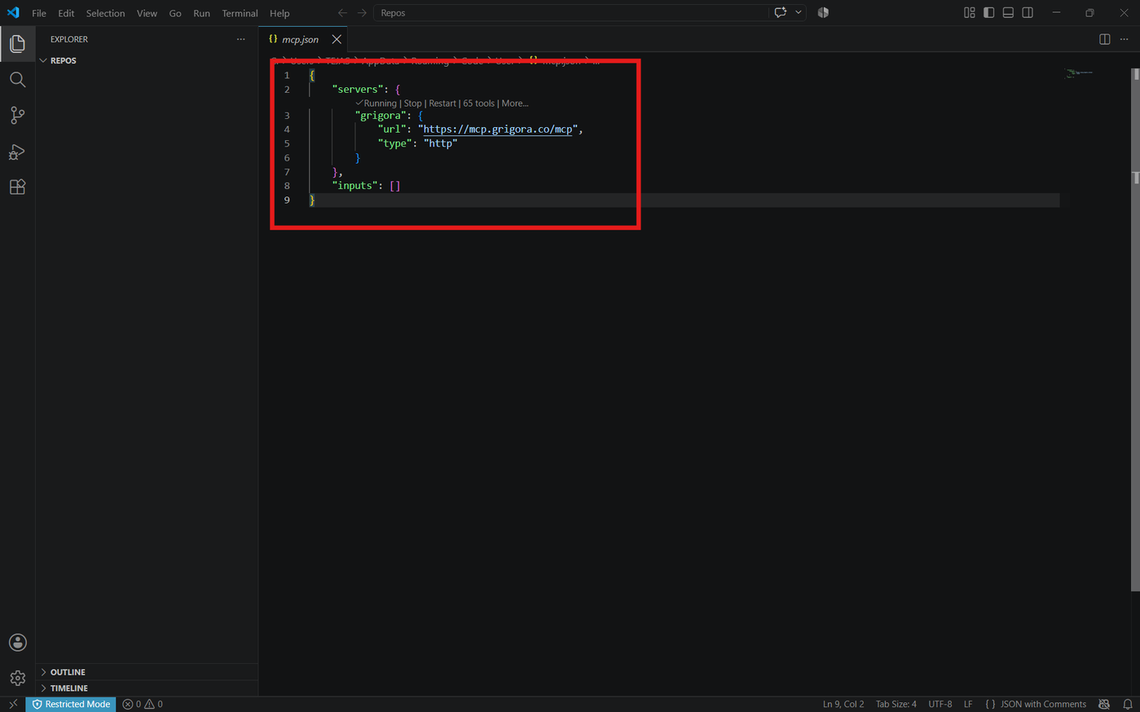Open the Go menu
Screen dimensions: 1140x712
click(x=175, y=13)
